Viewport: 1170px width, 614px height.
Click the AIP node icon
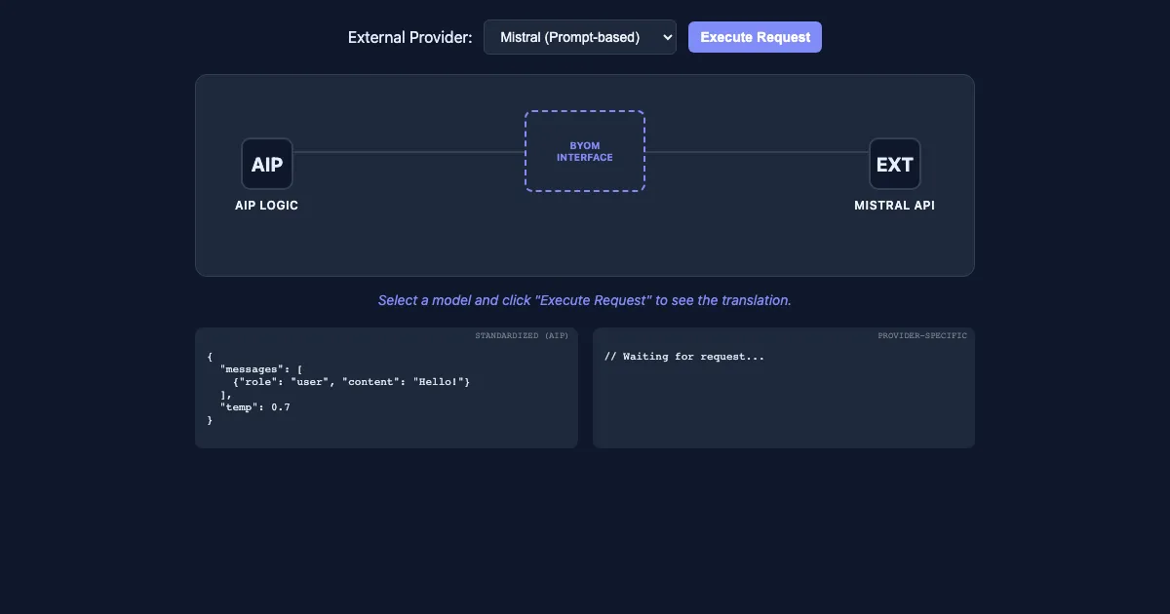tap(267, 164)
